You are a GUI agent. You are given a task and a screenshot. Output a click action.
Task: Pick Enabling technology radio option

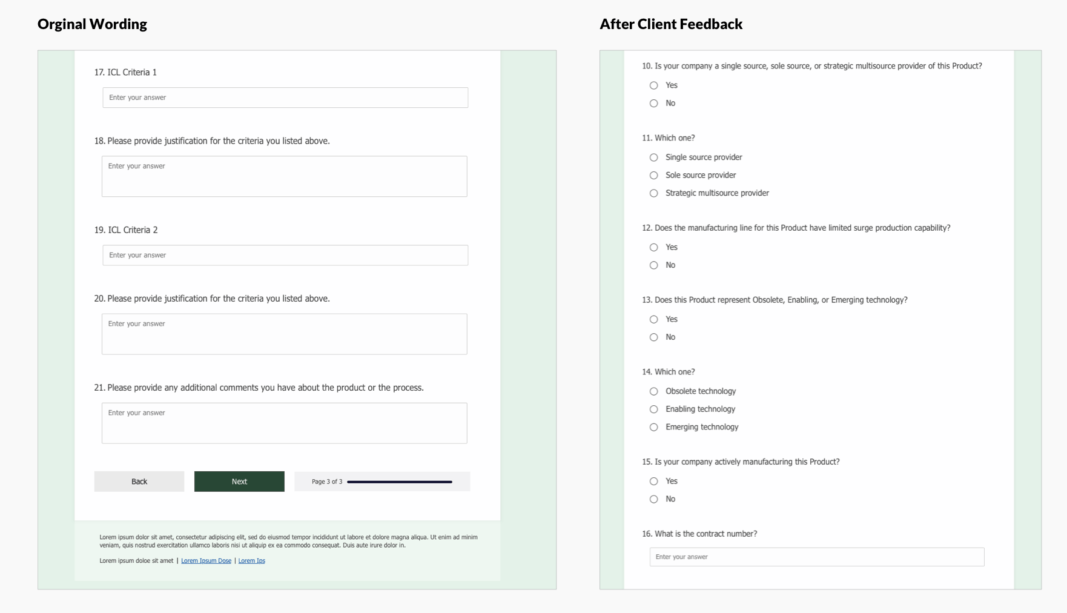coord(654,409)
